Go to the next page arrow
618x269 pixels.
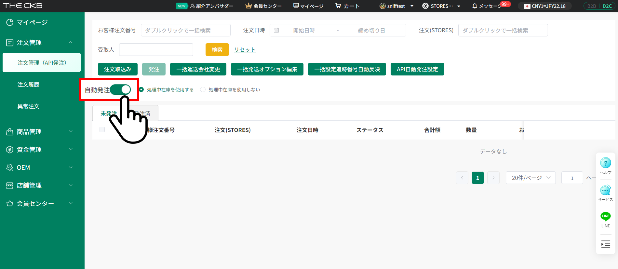point(493,178)
